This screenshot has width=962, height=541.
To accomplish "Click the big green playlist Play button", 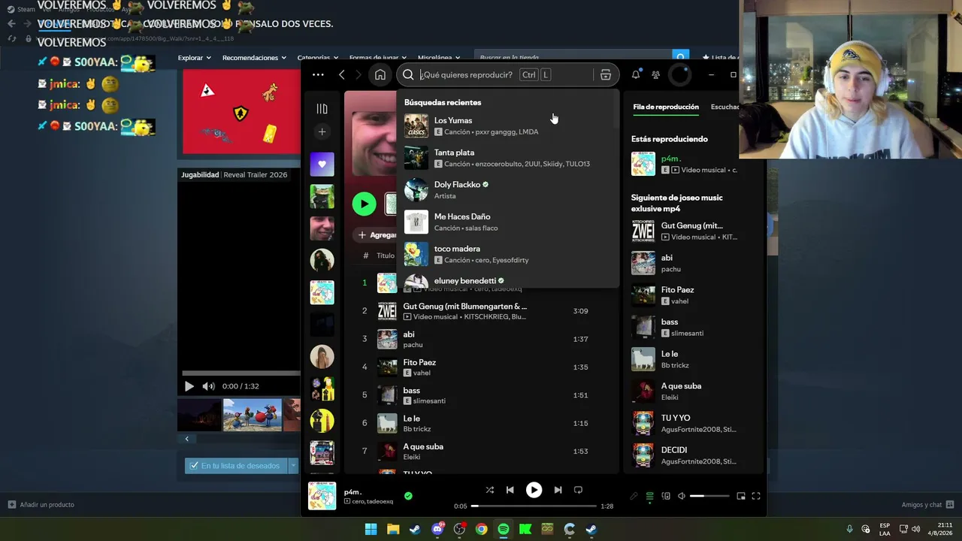I will click(x=364, y=204).
